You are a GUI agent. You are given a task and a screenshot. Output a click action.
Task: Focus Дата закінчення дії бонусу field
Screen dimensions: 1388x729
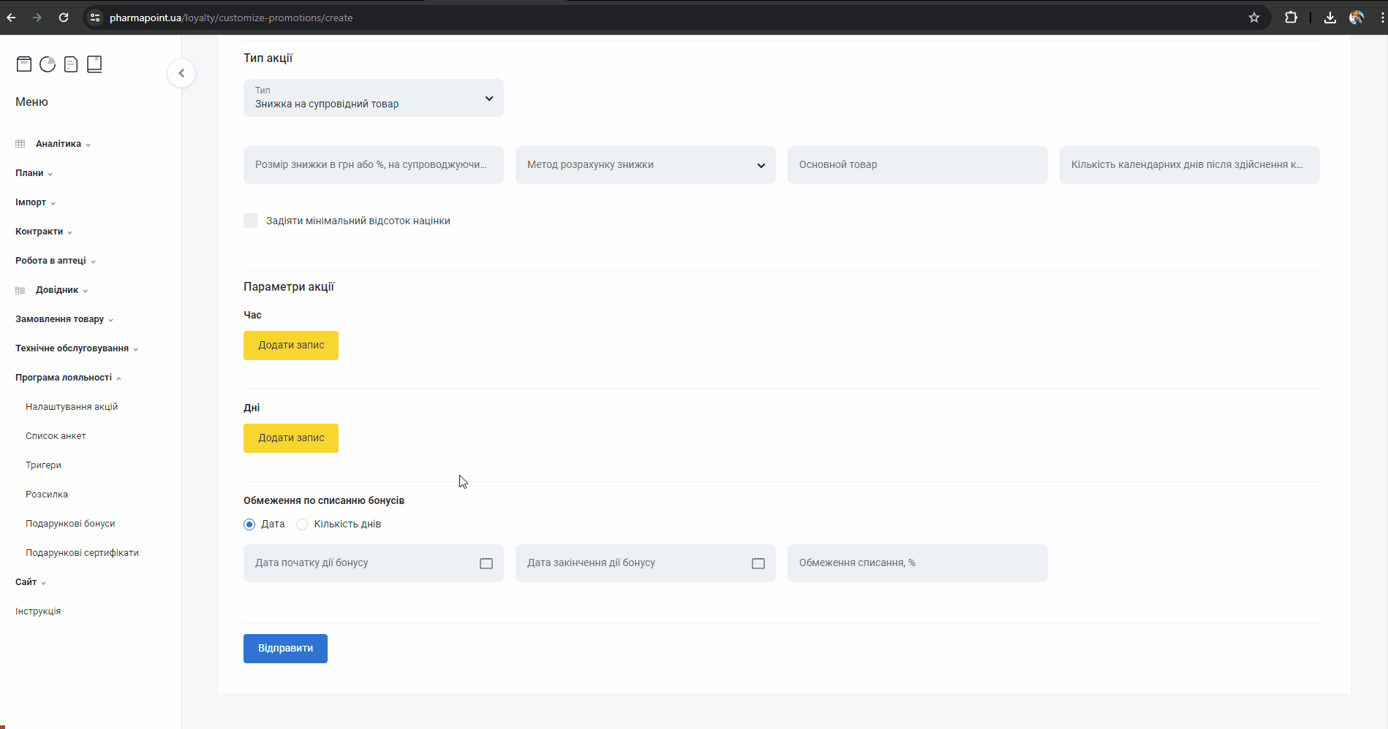646,563
